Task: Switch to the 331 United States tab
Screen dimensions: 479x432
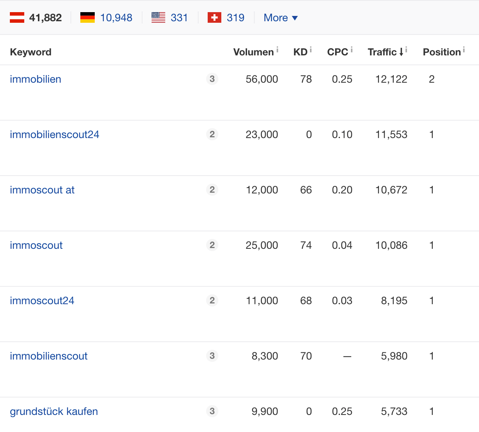Action: pos(179,18)
